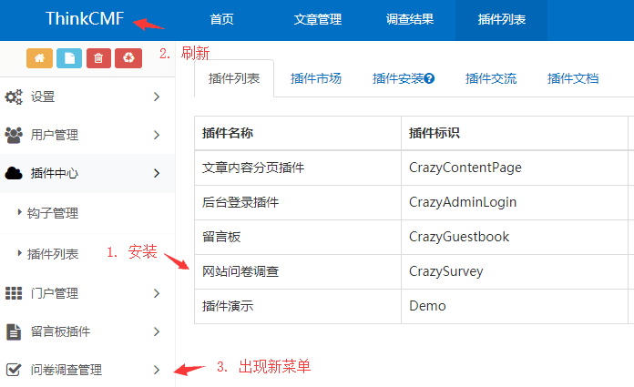Click the gears icon beside 设置
This screenshot has width=634, height=387.
coord(14,97)
